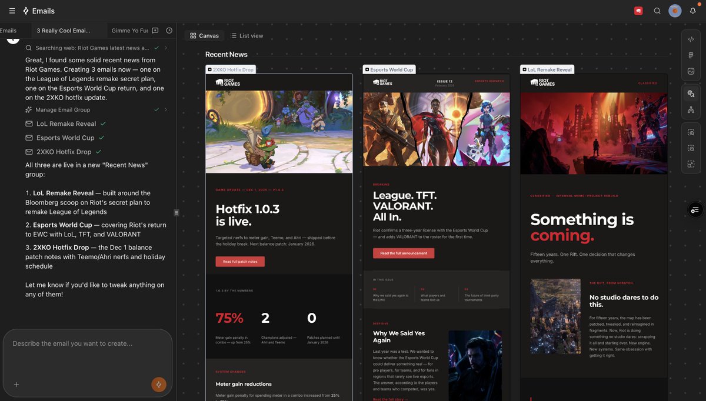Image resolution: width=706 pixels, height=401 pixels.
Task: Click the web search magnifier icon in chat
Action: pyautogui.click(x=28, y=48)
